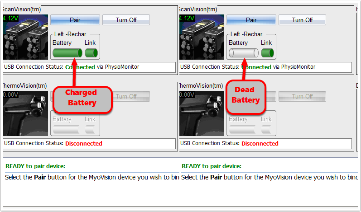Image resolution: width=361 pixels, height=212 pixels.
Task: Select the ThermoVision device photo below the charged-battery ScanVision
Action: (25, 113)
